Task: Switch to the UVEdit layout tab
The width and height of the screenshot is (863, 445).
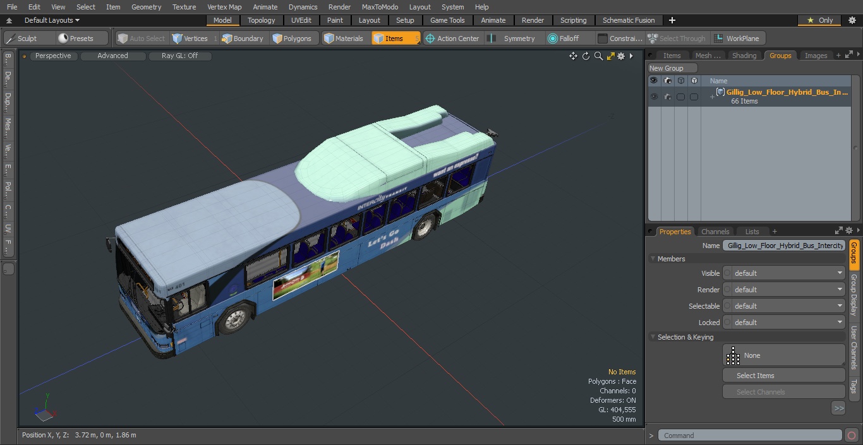Action: coord(301,20)
